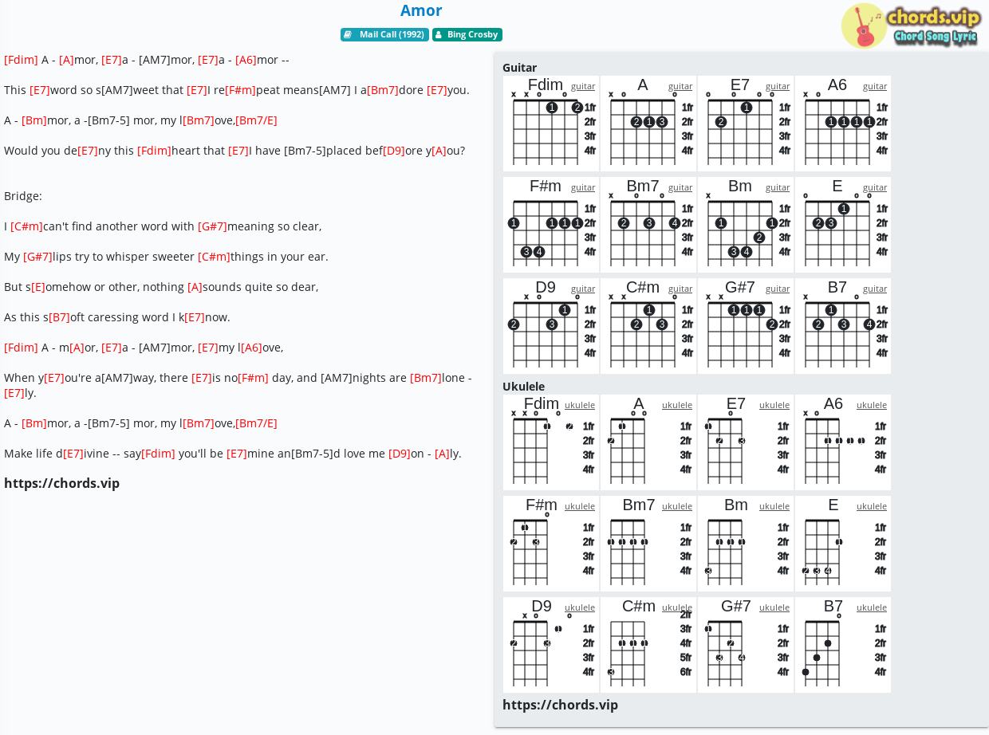
Task: Click ukulele link above D9 chord diagram
Action: click(580, 607)
